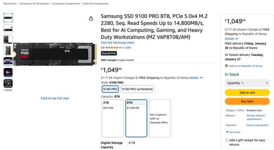274x150 pixels.
Task: Expand the See more seller details
Action: point(233,132)
